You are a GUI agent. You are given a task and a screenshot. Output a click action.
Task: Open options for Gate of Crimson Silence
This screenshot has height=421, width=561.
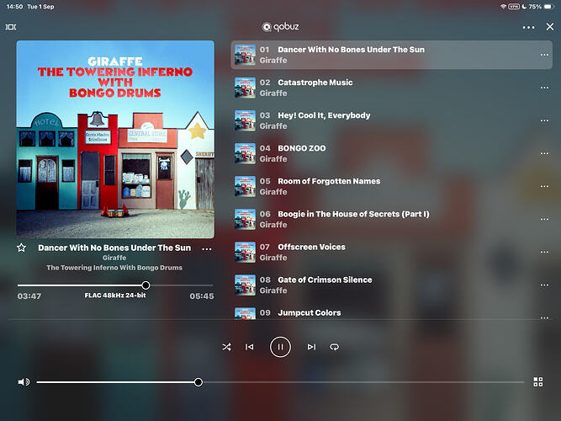tap(544, 285)
